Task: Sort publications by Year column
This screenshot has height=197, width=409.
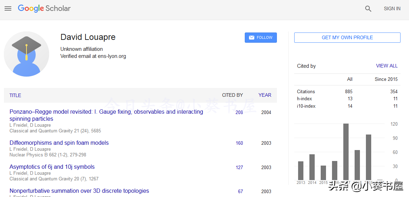Action: tap(265, 95)
